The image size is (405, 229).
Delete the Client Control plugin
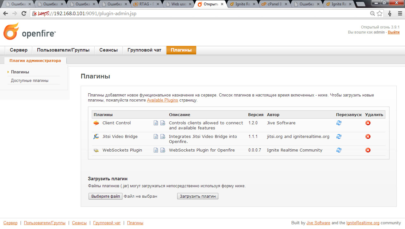[x=368, y=123]
